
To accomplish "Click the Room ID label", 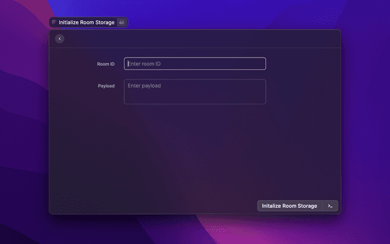I will coord(105,64).
